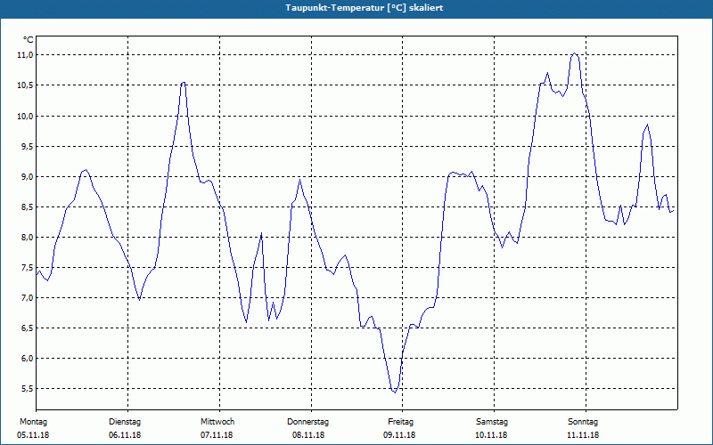Click the 7,0 y-axis value
Screen dimensions: 713x445
point(28,298)
